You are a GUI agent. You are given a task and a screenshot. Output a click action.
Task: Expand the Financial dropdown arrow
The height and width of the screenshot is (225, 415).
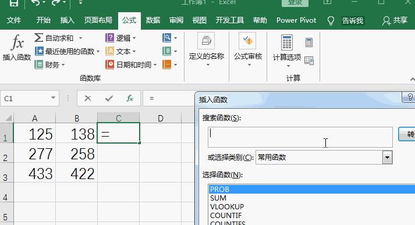63,65
